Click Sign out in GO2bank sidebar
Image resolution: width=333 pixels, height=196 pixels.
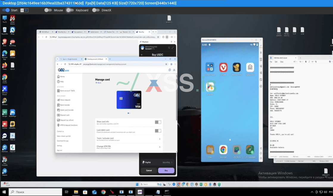pyautogui.click(x=60, y=150)
